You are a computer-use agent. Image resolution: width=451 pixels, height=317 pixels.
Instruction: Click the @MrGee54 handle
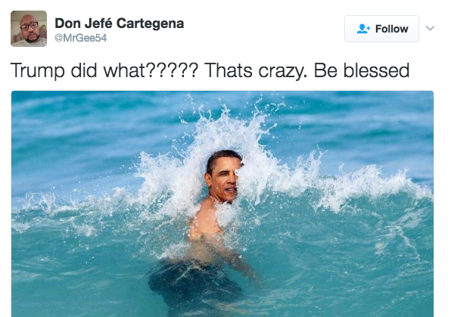pos(80,38)
